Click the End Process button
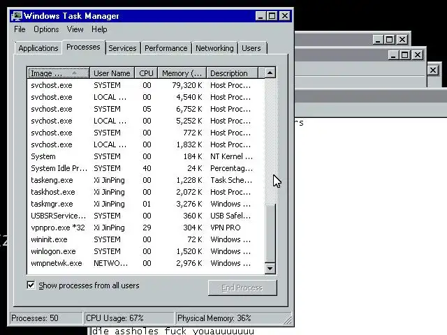This screenshot has width=447, height=335. (242, 288)
